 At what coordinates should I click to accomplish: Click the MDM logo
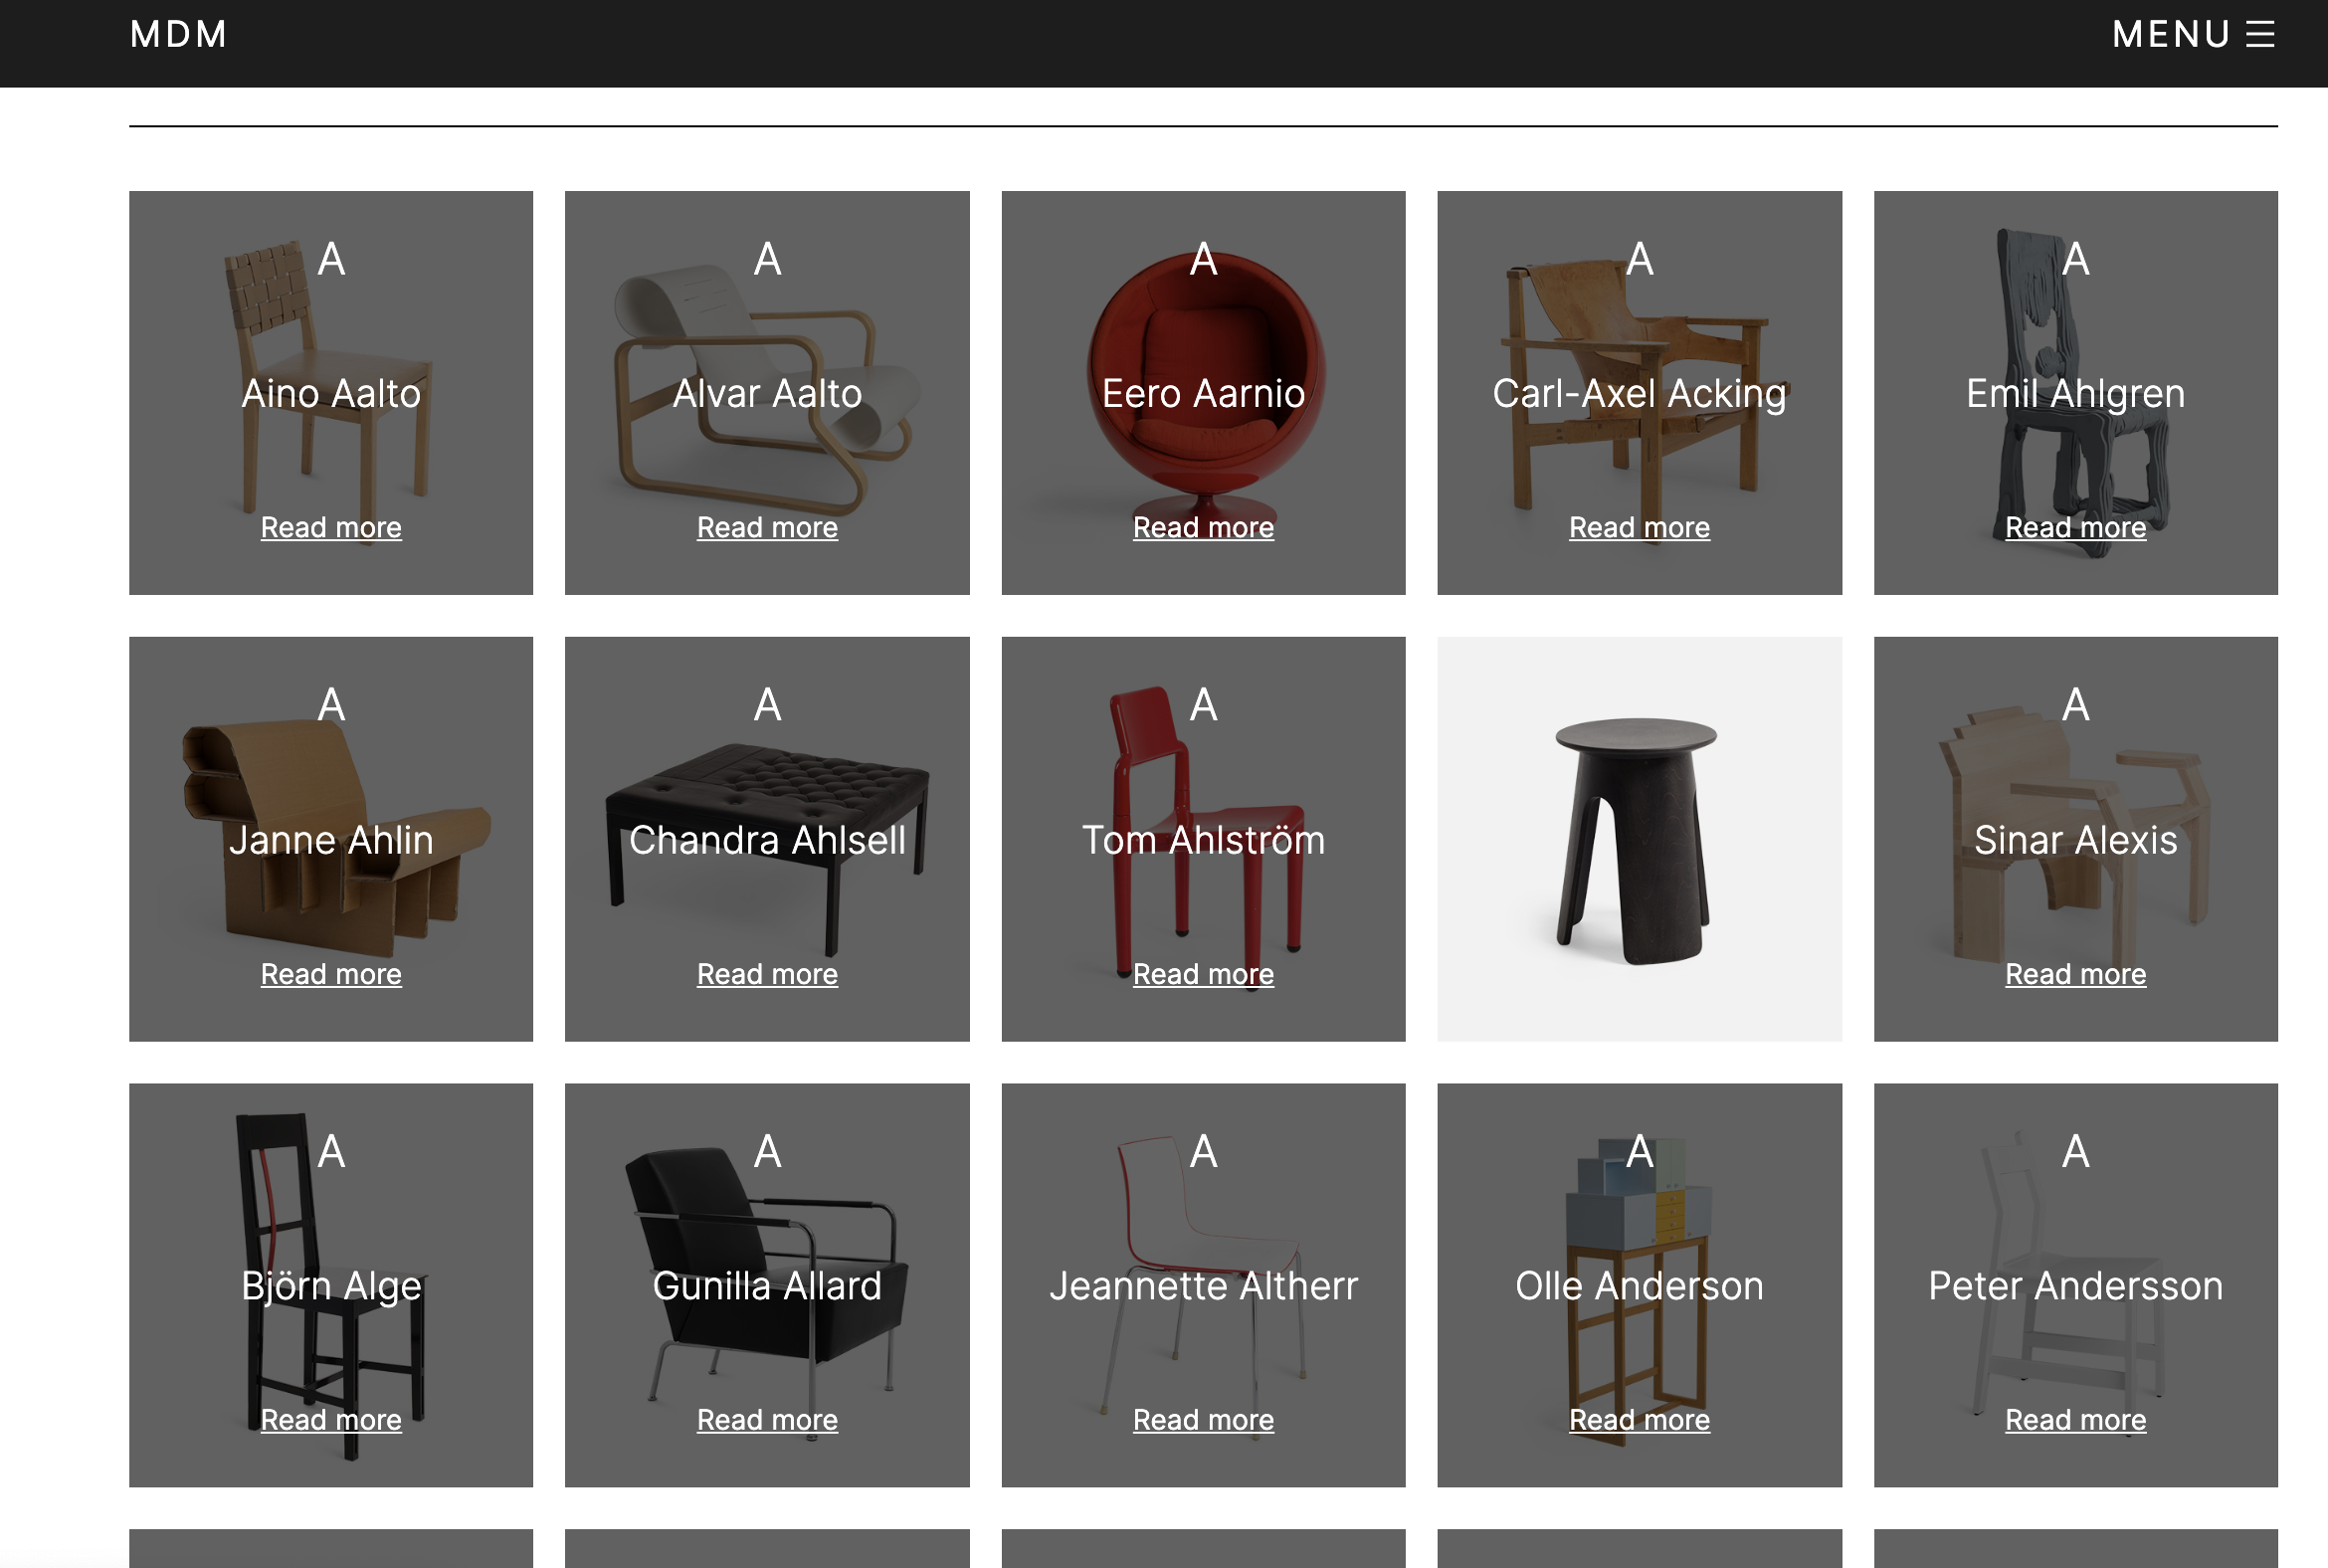click(x=179, y=35)
